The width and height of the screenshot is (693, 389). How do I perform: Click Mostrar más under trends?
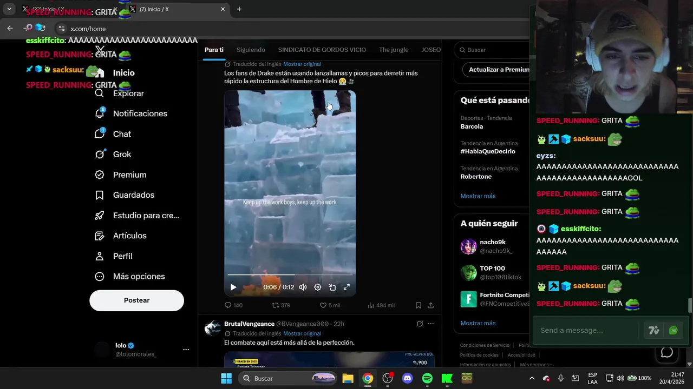(478, 196)
